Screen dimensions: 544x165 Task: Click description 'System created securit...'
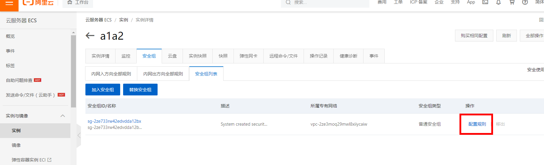tap(244, 124)
